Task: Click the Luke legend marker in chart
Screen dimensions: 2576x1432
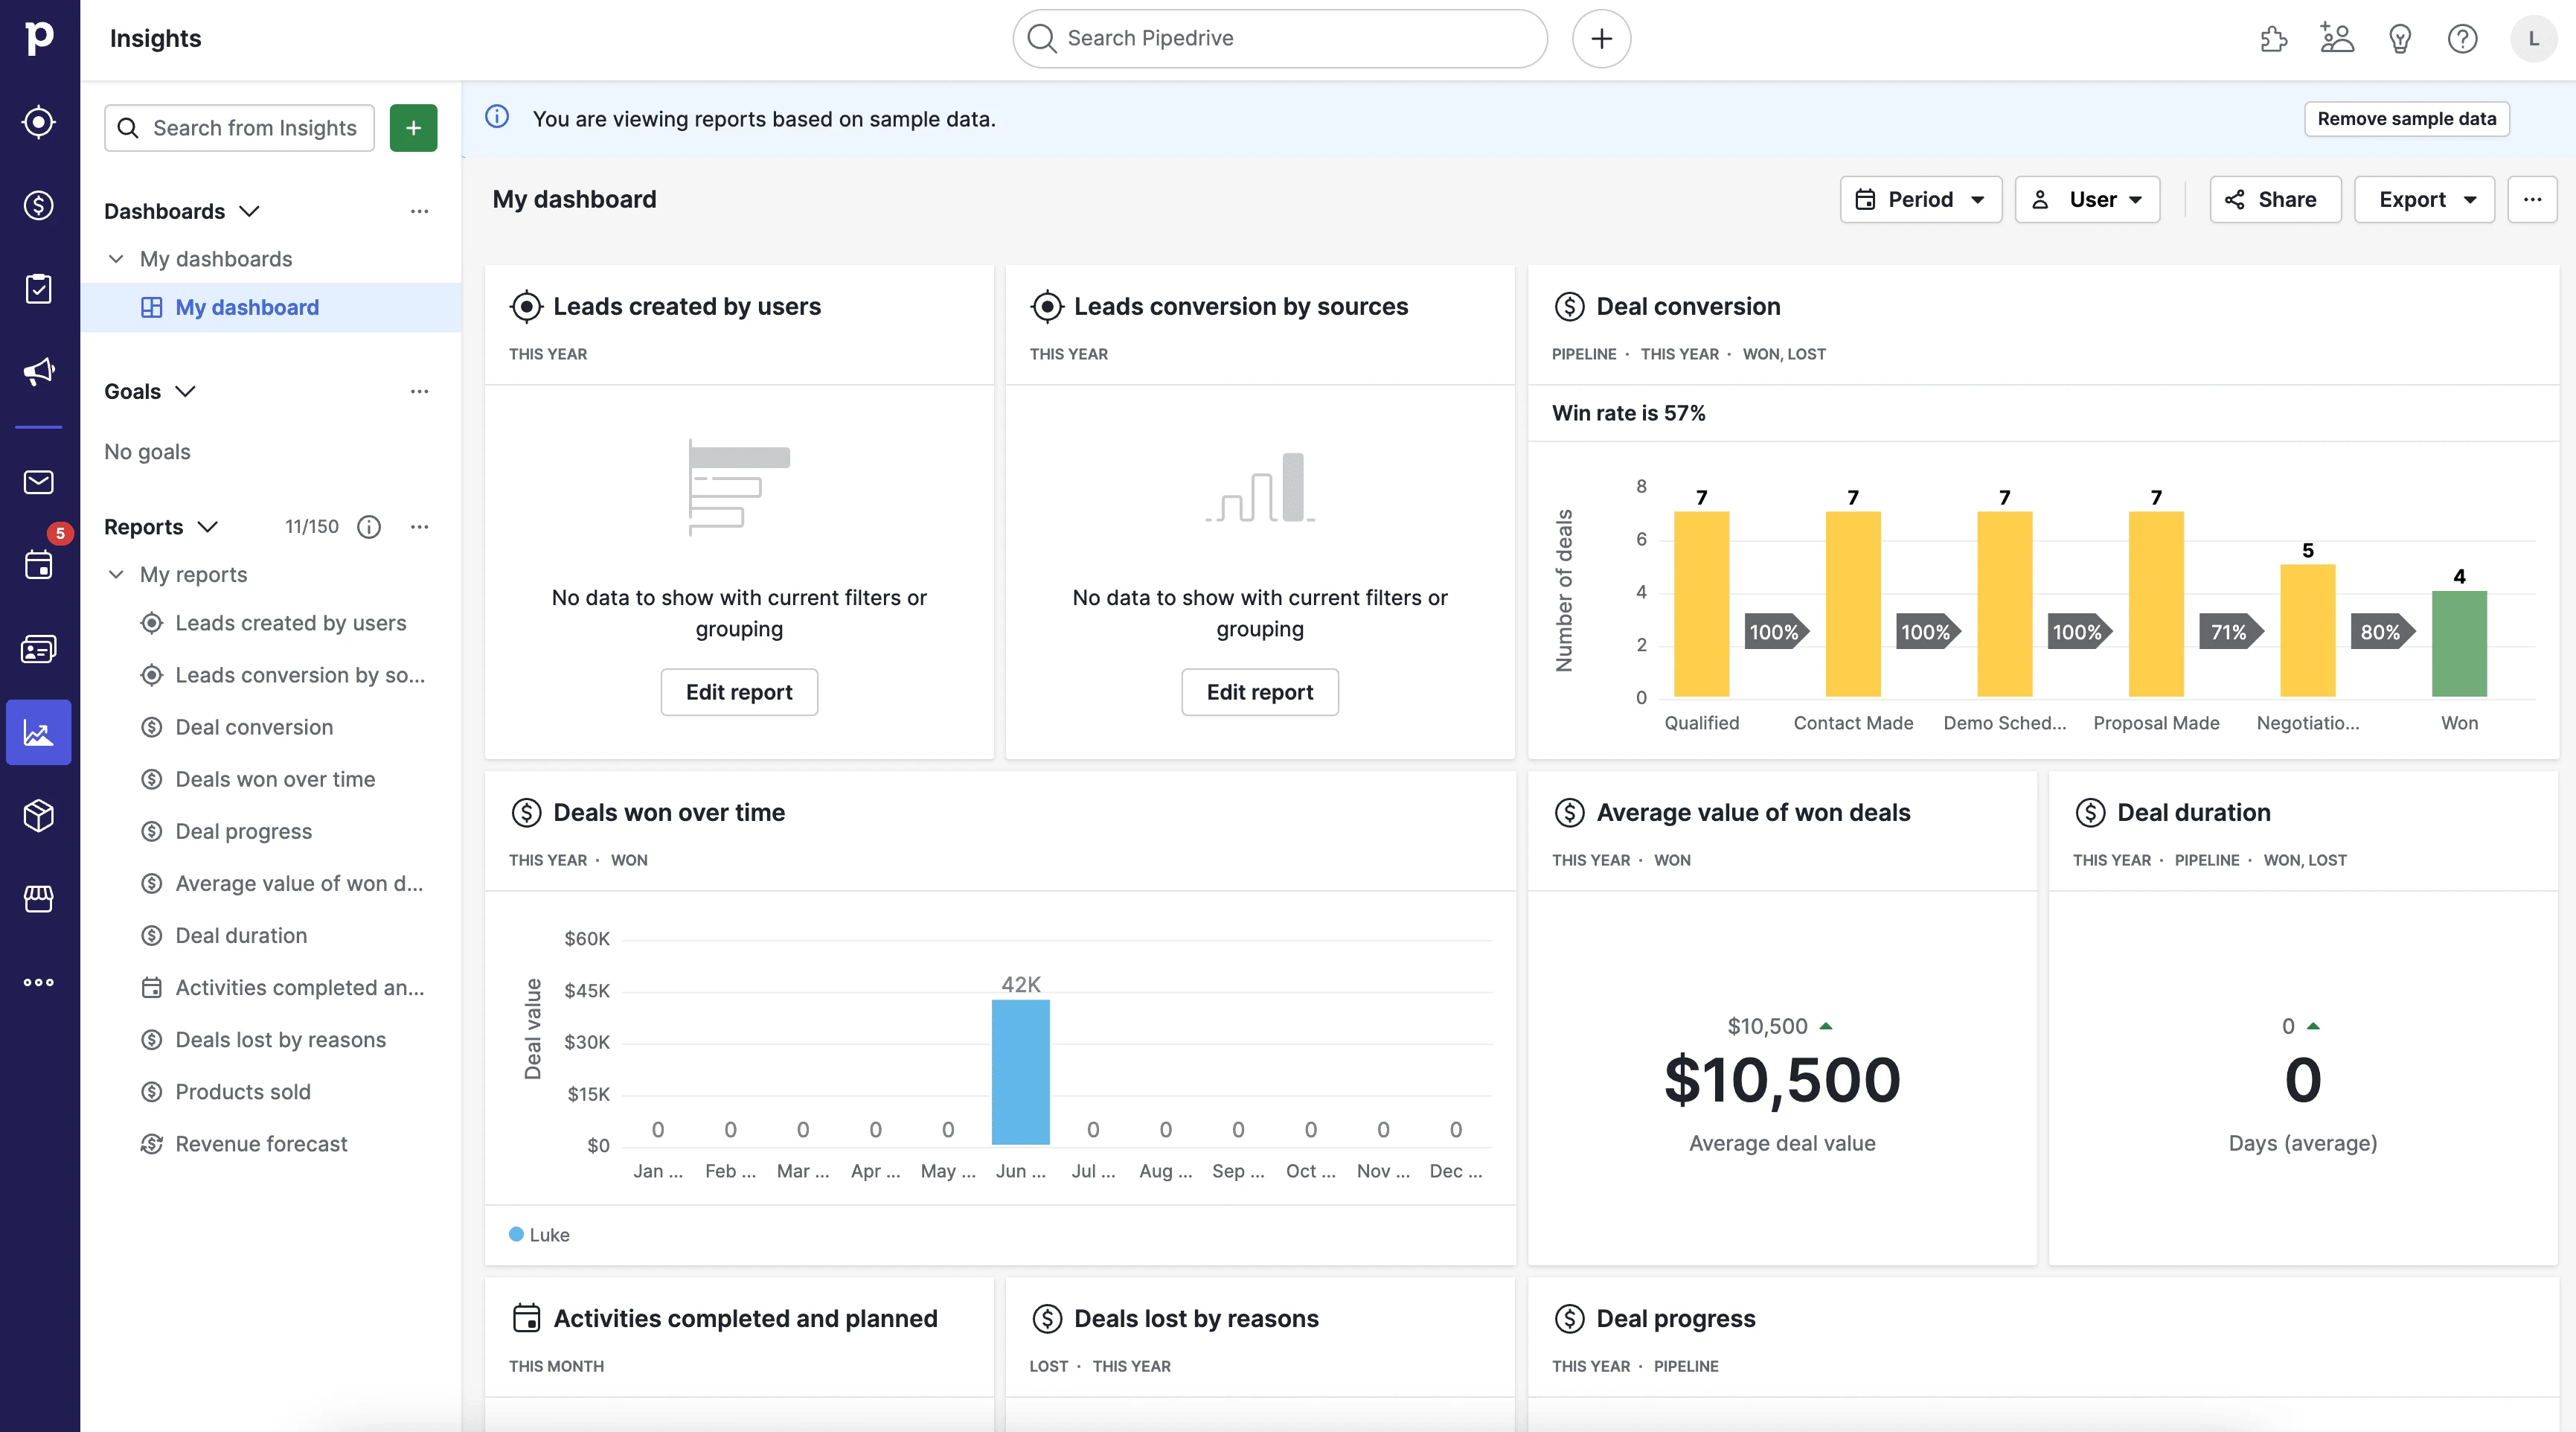Action: click(x=516, y=1234)
